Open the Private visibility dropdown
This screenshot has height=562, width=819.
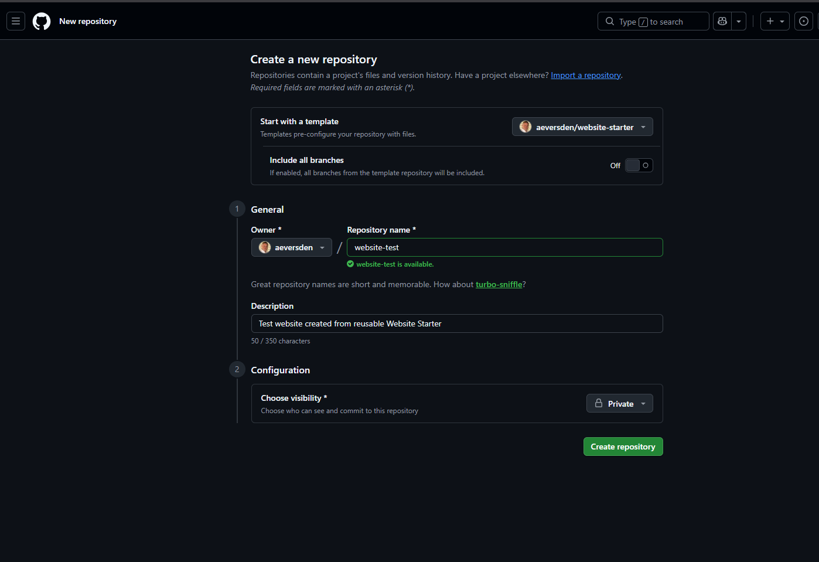coord(620,403)
